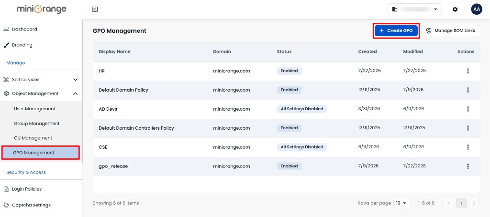Open actions menu for Default Domain Policy

tap(468, 90)
